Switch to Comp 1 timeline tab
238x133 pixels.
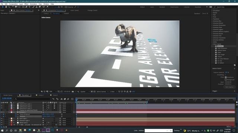[x=41, y=95]
